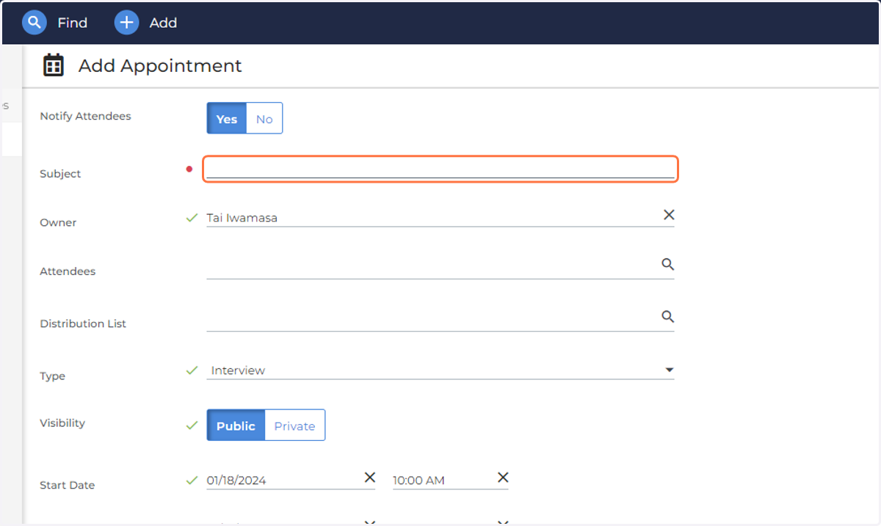Open the Find menu label
The width and height of the screenshot is (881, 526).
[73, 23]
